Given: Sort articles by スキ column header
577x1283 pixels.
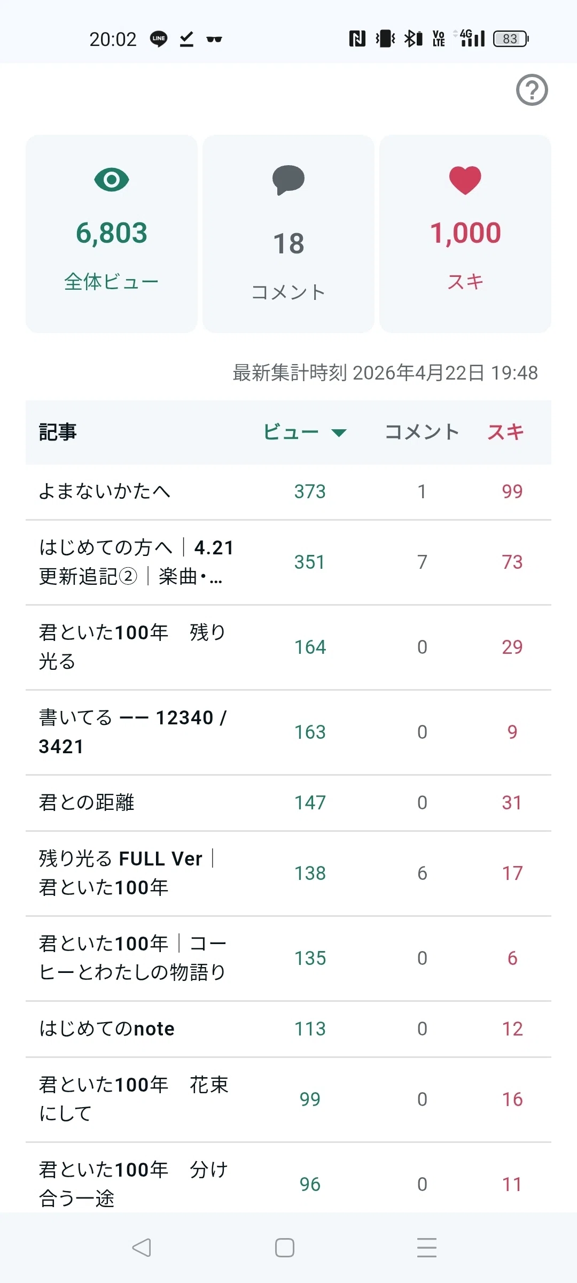Looking at the screenshot, I should (x=505, y=432).
